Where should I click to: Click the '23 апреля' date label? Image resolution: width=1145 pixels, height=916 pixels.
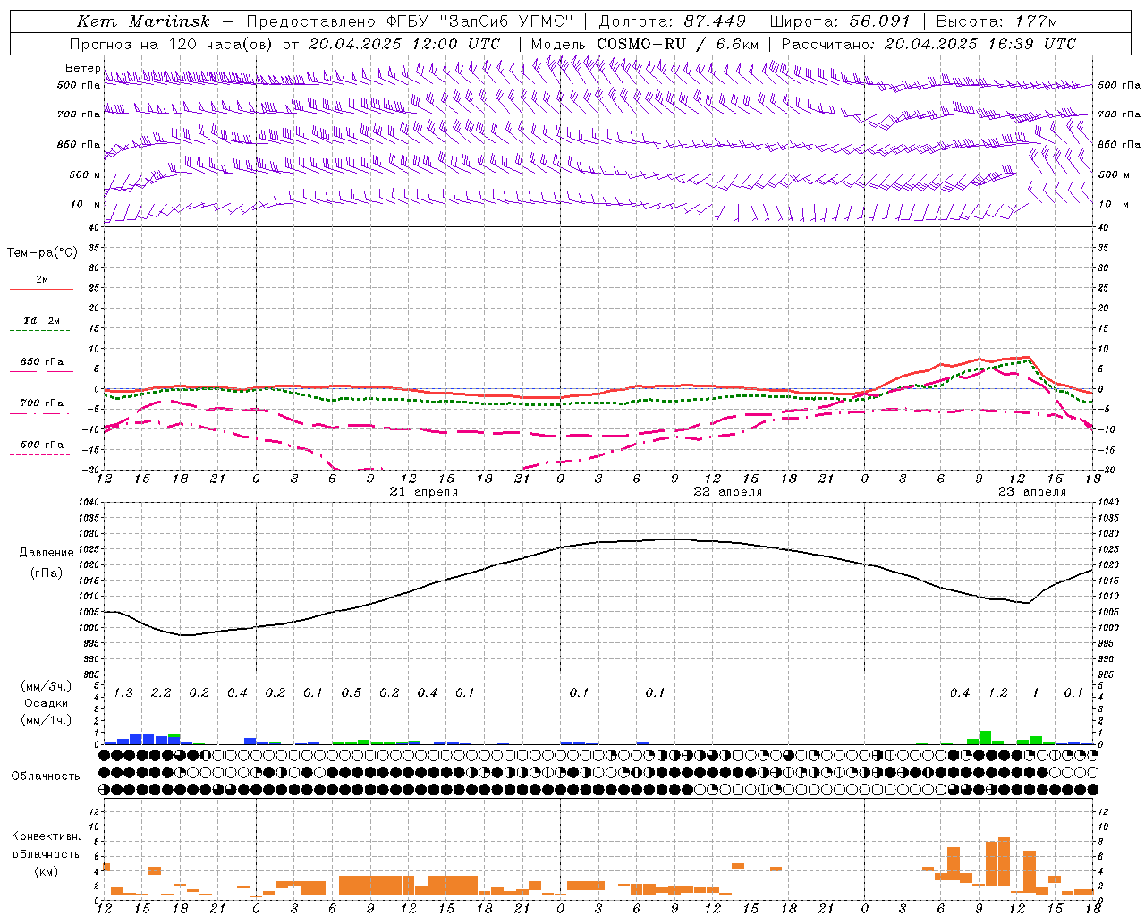pos(1032,492)
